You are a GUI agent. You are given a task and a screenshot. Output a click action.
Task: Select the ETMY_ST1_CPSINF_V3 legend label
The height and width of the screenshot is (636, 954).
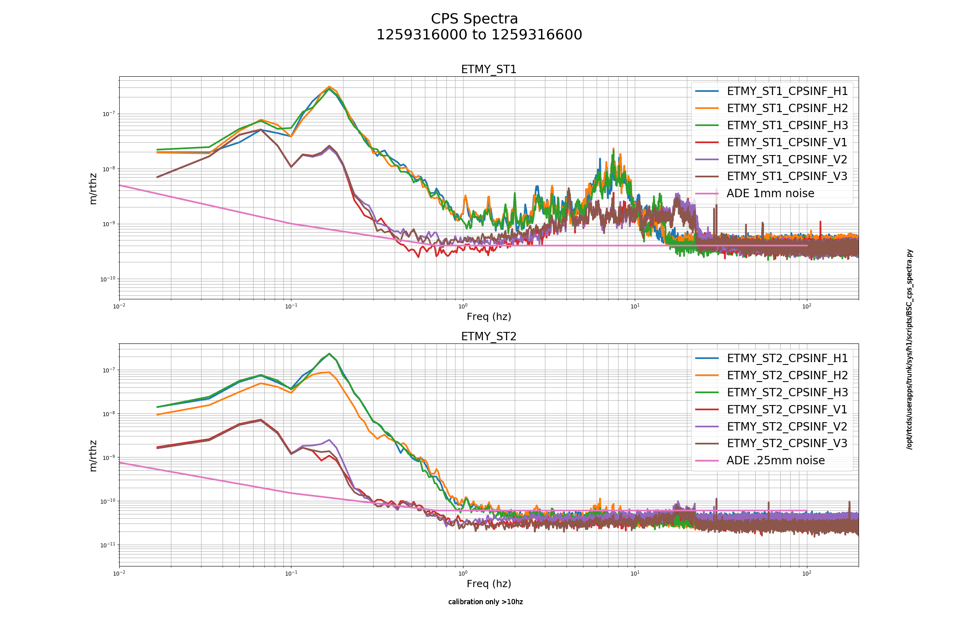[787, 176]
